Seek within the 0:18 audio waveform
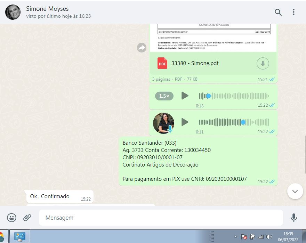The height and width of the screenshot is (243, 306). tap(234, 96)
